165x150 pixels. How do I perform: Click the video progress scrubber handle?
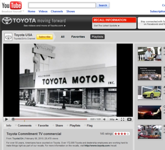13,119
